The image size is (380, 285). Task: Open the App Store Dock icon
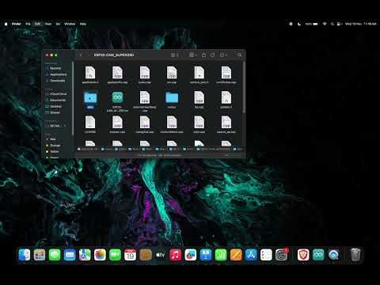click(x=251, y=255)
